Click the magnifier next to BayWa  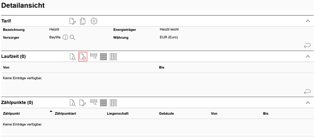click(72, 37)
